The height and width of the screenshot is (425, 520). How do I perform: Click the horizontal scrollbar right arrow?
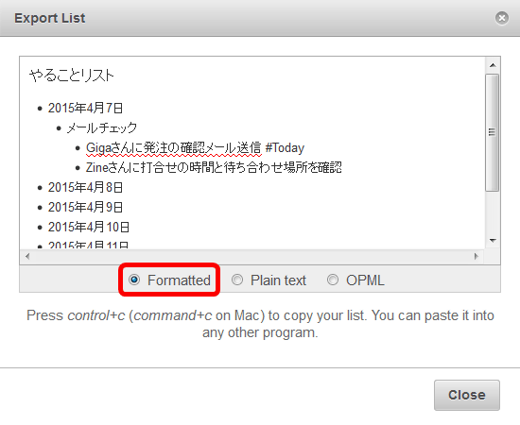477,256
